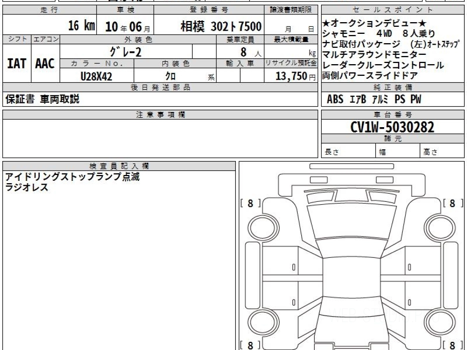Click the upper-right [8] tire rating label
The width and height of the screenshot is (467, 350).
pyautogui.click(x=452, y=203)
